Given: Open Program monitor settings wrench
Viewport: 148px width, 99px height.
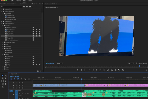Looking at the screenshot, I should [136, 63].
